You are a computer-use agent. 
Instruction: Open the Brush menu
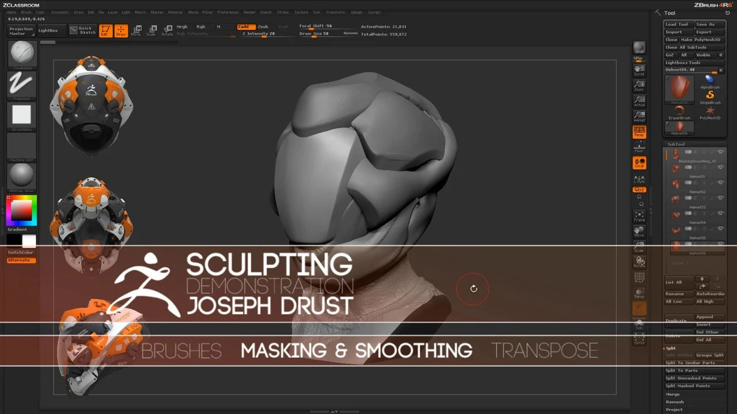point(26,12)
